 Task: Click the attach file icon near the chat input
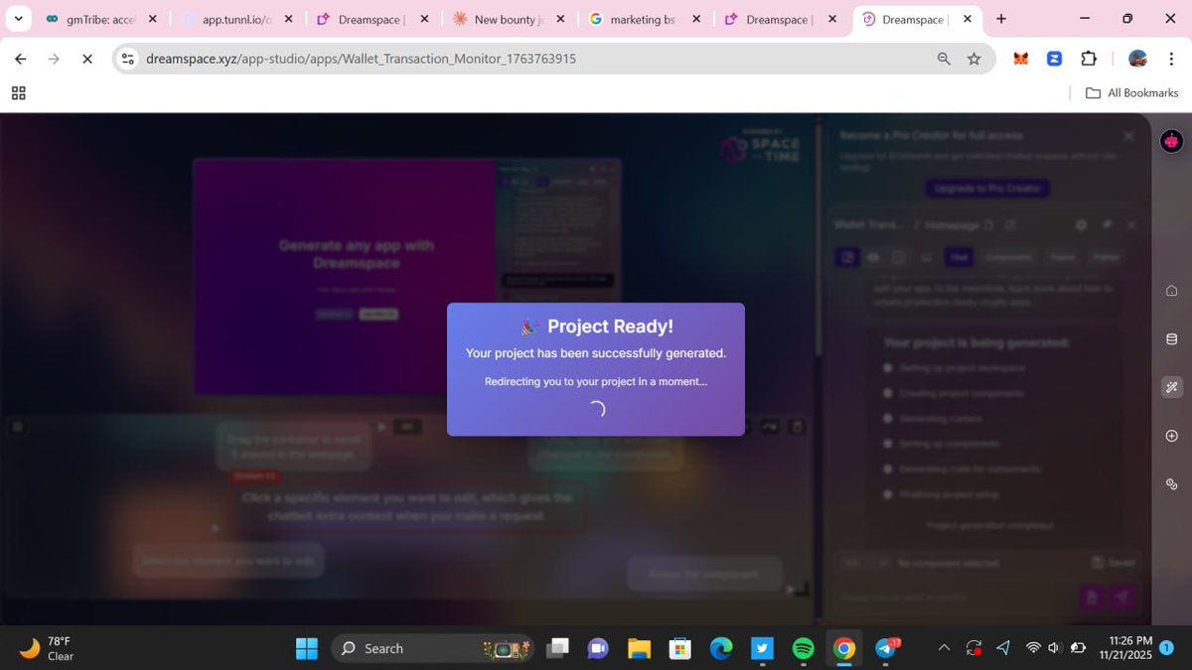click(1091, 598)
